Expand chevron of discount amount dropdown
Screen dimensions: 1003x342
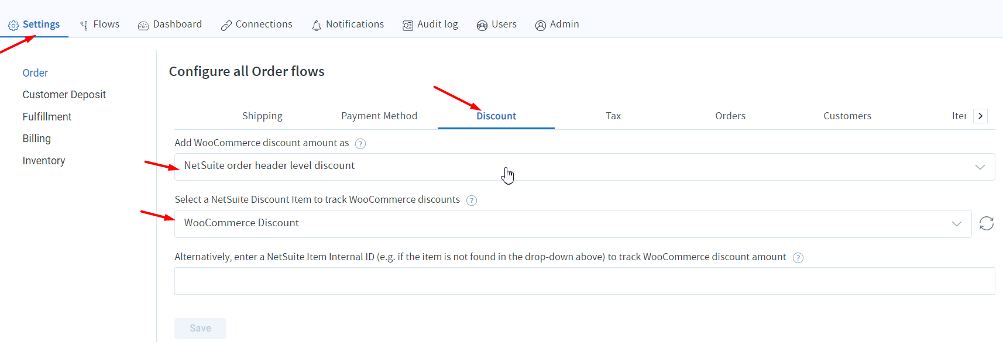[980, 167]
